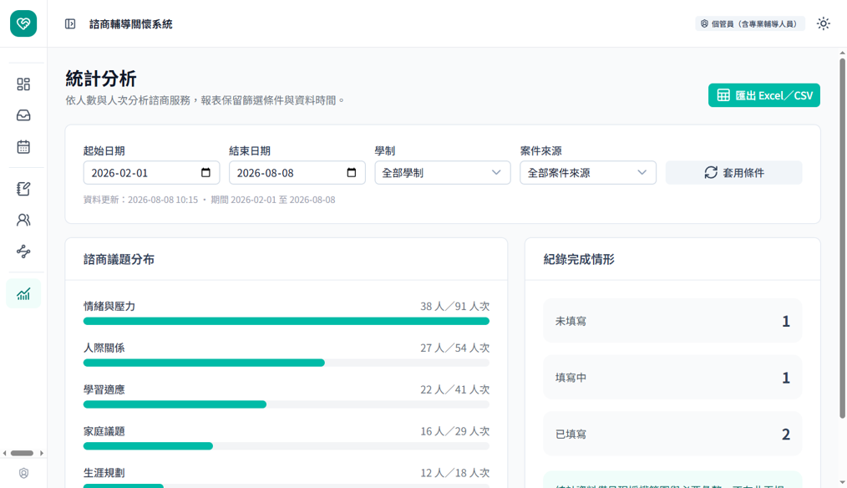Image resolution: width=847 pixels, height=488 pixels.
Task: Click the 學習適應 progress bar
Action: [x=287, y=404]
